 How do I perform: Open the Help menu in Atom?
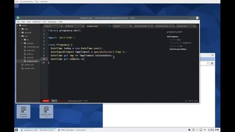60,22
